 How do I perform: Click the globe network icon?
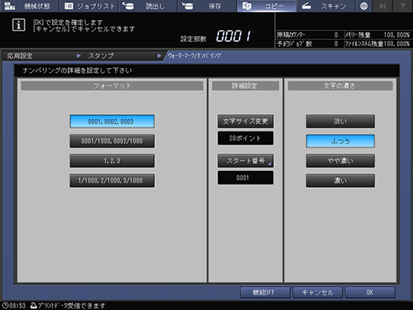point(363,6)
